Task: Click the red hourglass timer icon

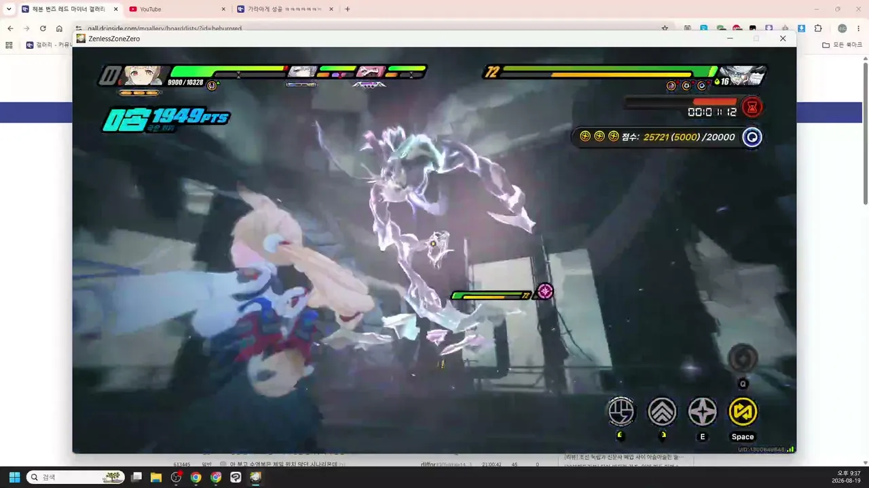Action: [752, 106]
